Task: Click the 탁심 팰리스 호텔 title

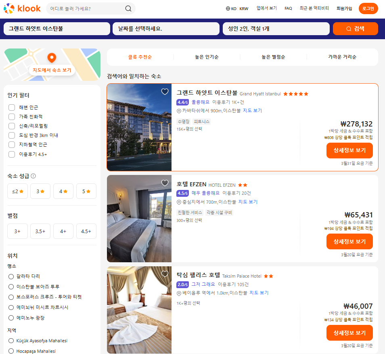Action: pos(199,275)
